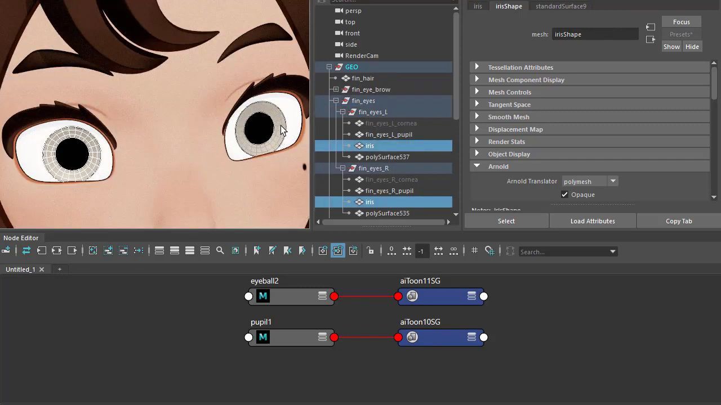Switch to the standardSurface9 tab
Screen dimensions: 721x405
point(560,6)
